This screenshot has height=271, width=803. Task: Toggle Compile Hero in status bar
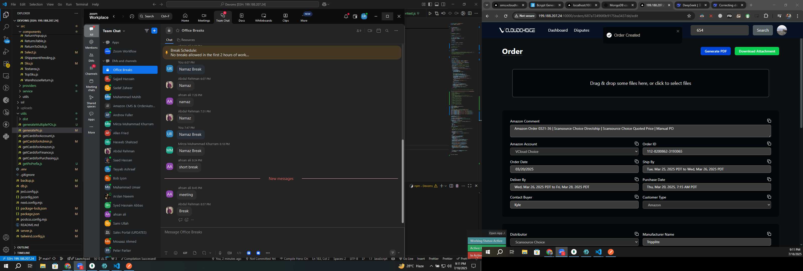tap(294, 259)
